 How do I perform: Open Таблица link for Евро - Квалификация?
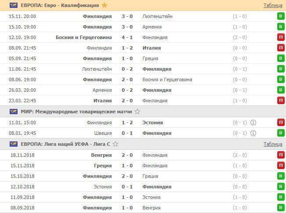pyautogui.click(x=273, y=6)
